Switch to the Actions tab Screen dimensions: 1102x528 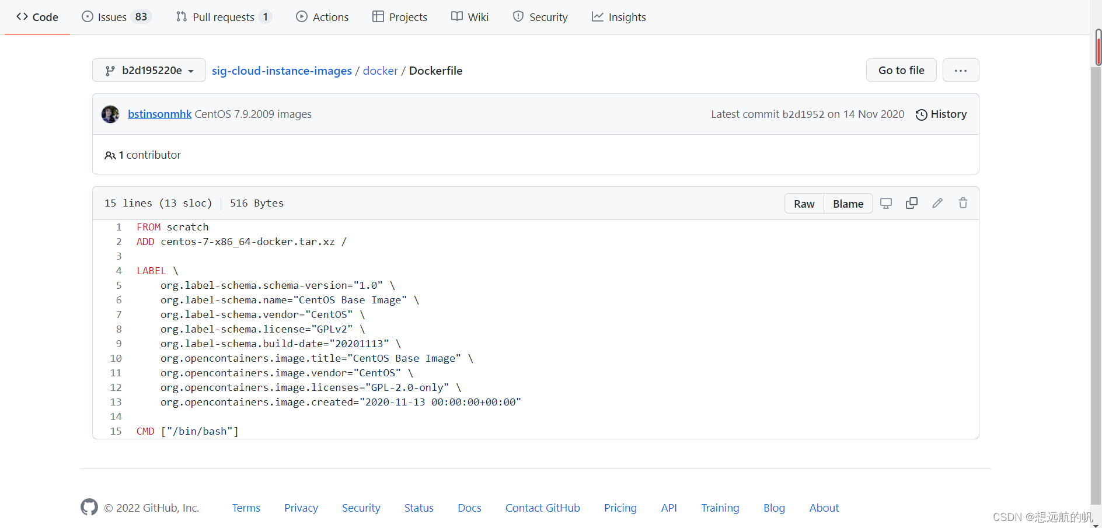coord(322,17)
